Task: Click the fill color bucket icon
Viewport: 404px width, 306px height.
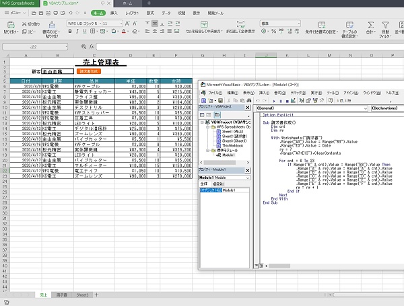Action: point(114,31)
